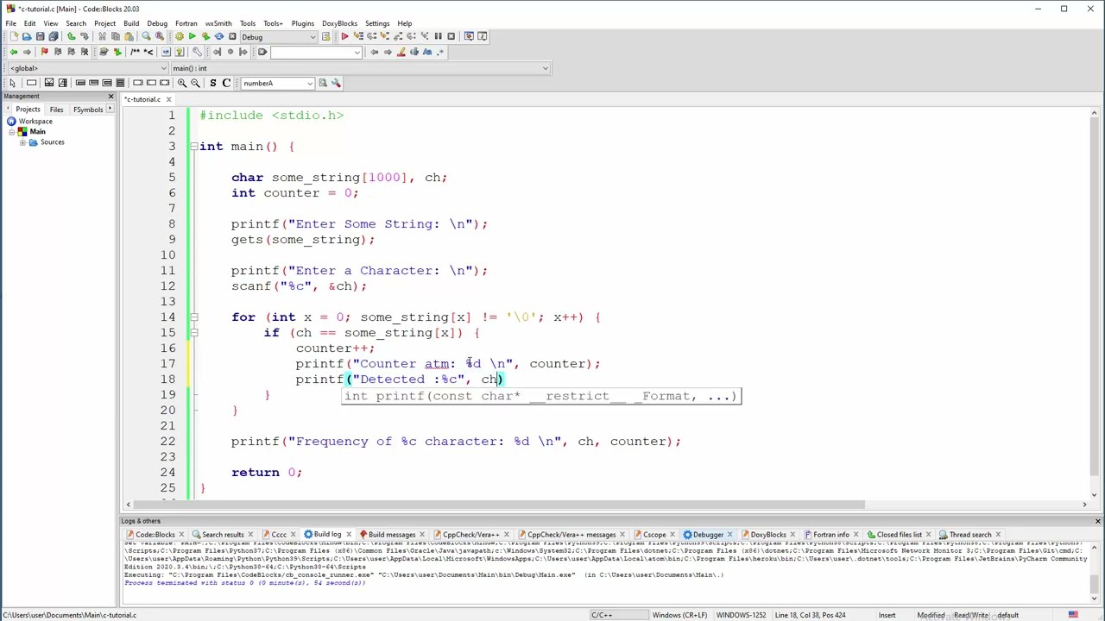1105x621 pixels.
Task: Fold the for loop at line 14
Action: [x=193, y=317]
